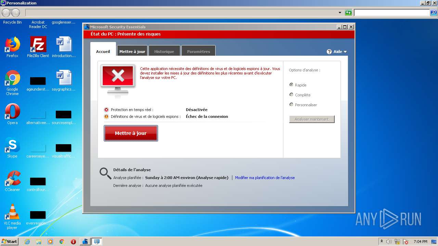The width and height of the screenshot is (438, 246).
Task: Select the alternativee desktop file
Action: pos(38,117)
